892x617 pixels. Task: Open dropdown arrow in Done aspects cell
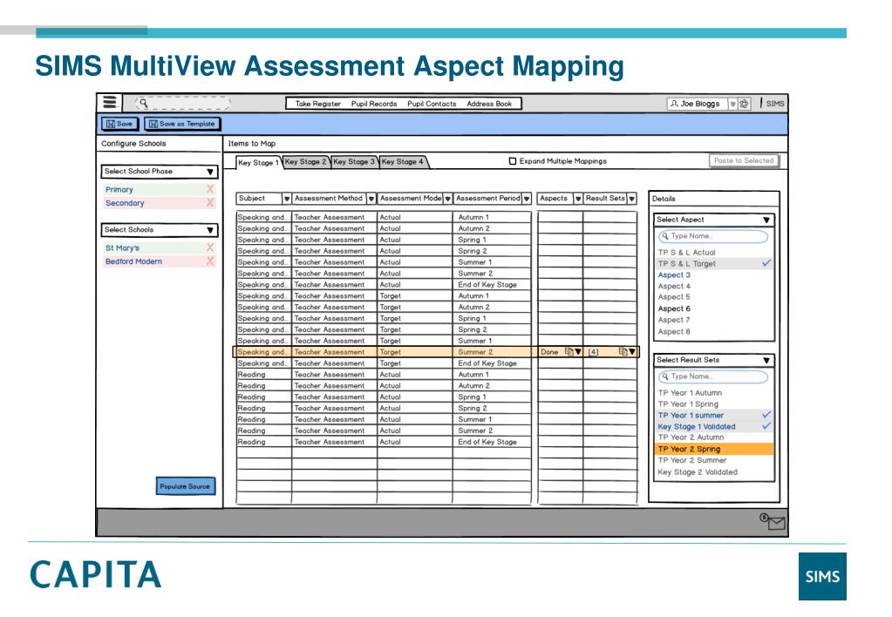click(x=578, y=352)
